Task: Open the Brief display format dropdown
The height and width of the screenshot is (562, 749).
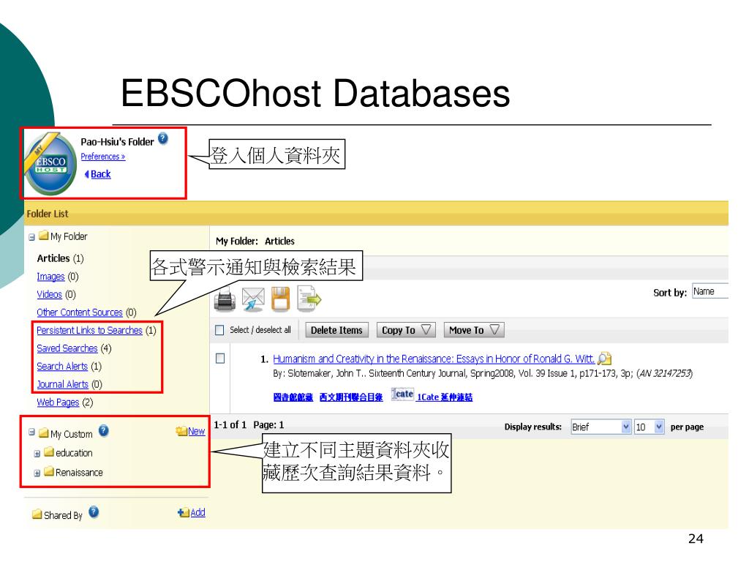Action: pyautogui.click(x=601, y=427)
